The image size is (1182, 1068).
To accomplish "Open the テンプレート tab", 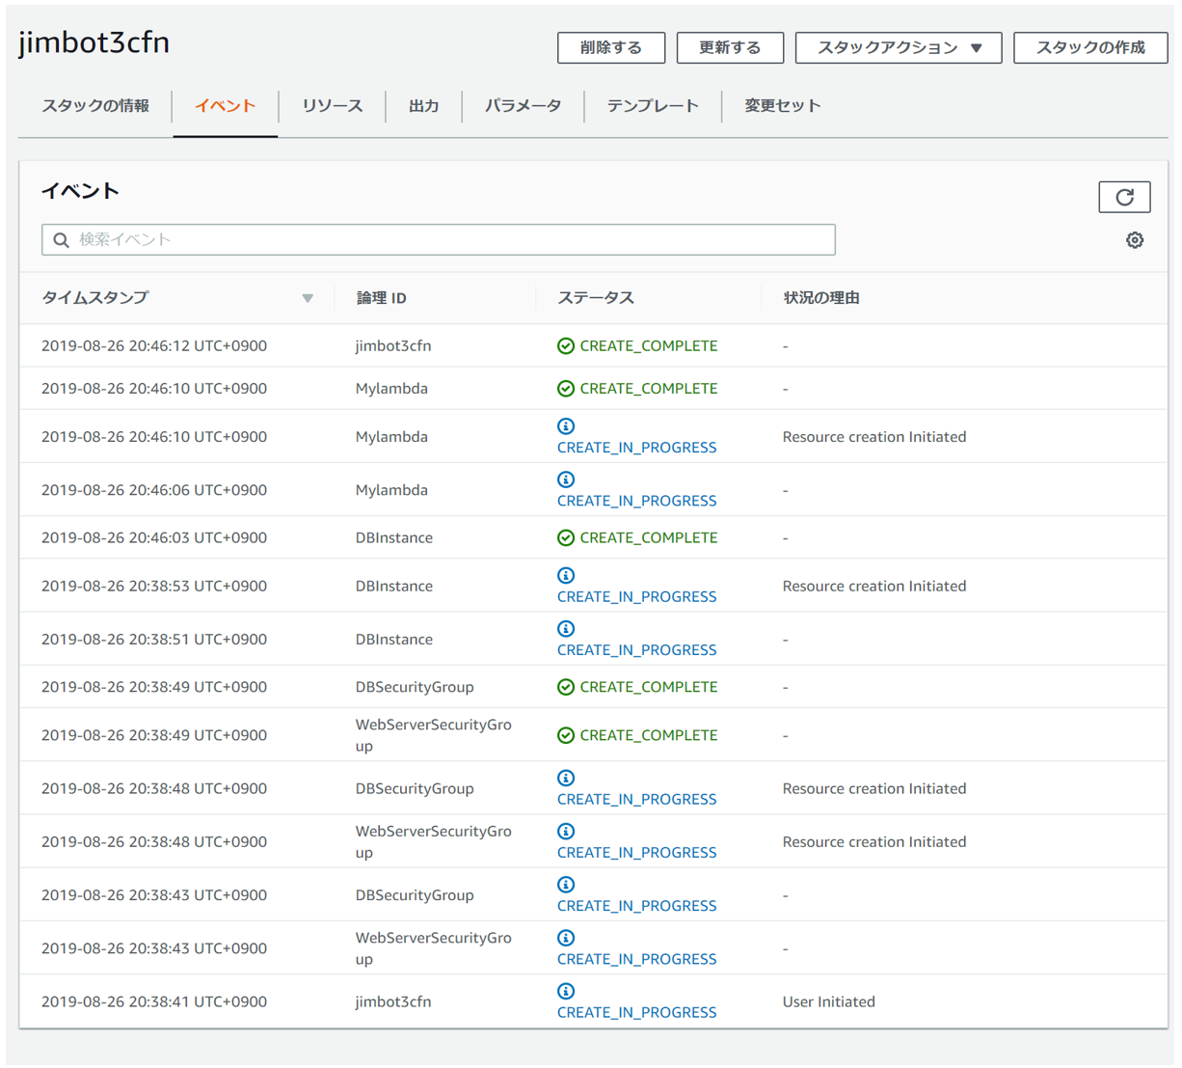I will [x=653, y=106].
